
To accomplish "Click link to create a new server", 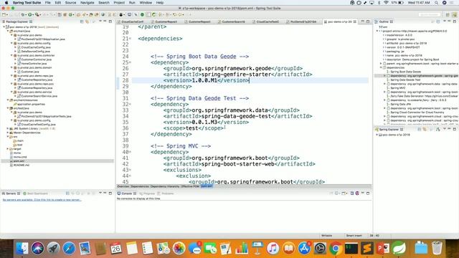I will 42,200.
